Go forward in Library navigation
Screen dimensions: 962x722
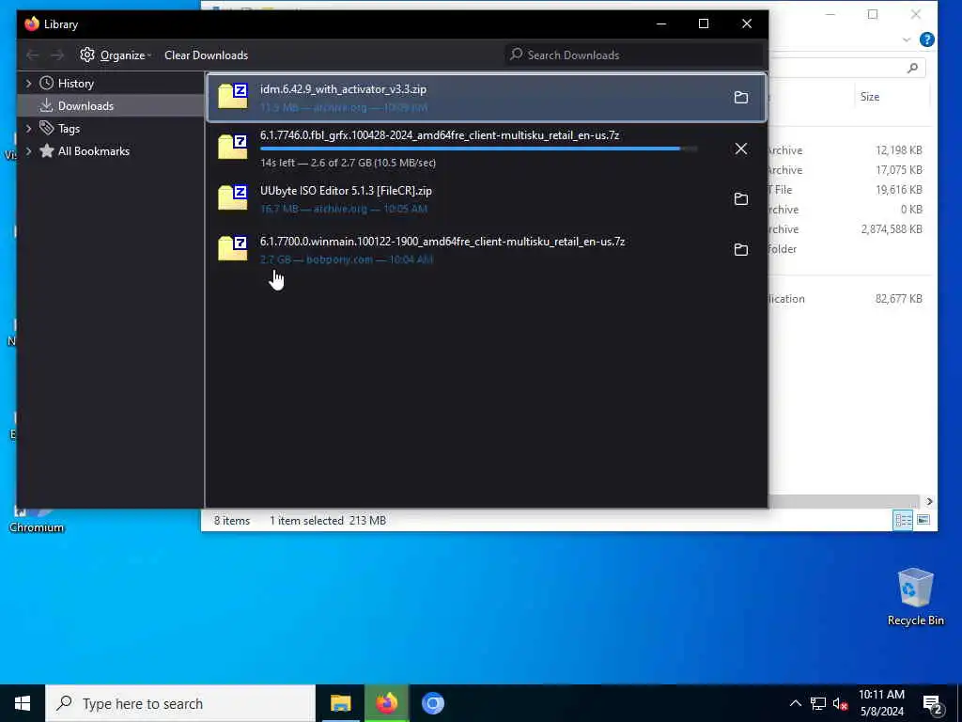57,55
